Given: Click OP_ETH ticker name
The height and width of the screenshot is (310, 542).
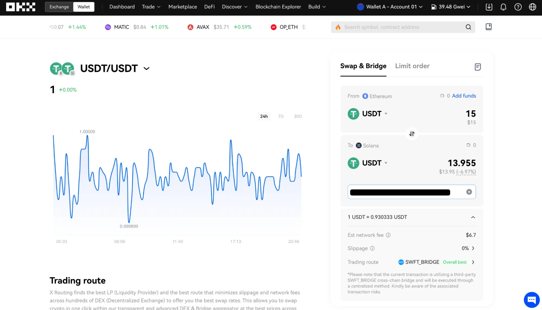Looking at the screenshot, I should point(288,27).
